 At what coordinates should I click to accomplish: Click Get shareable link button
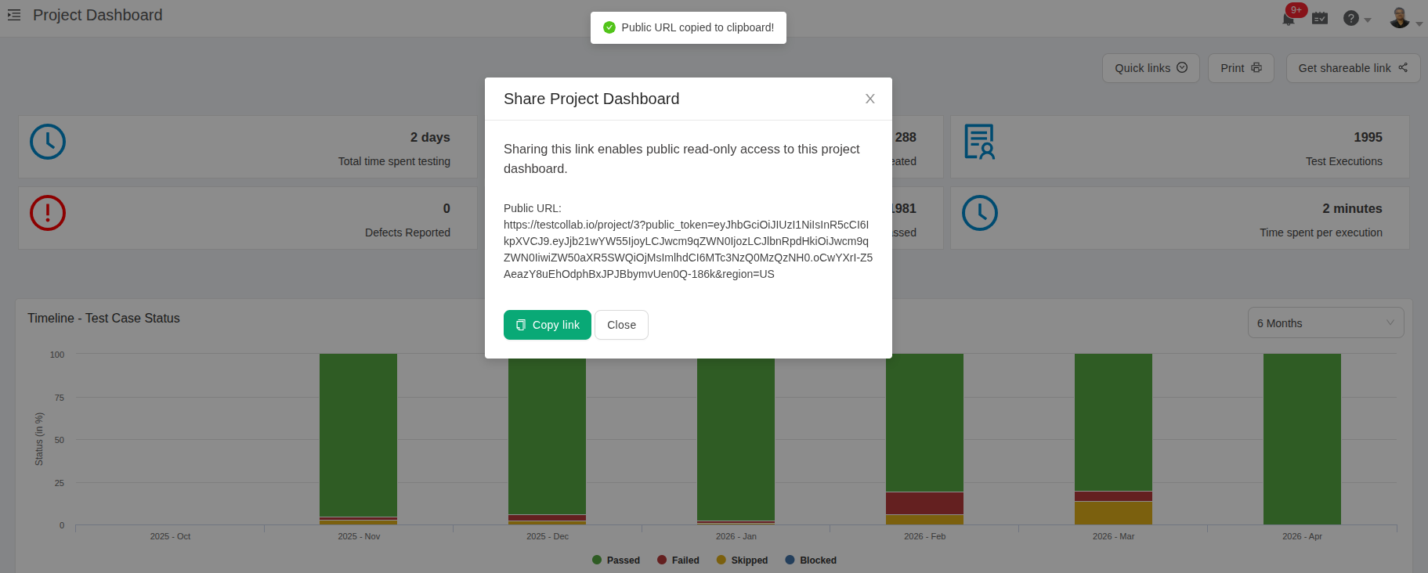[1353, 68]
